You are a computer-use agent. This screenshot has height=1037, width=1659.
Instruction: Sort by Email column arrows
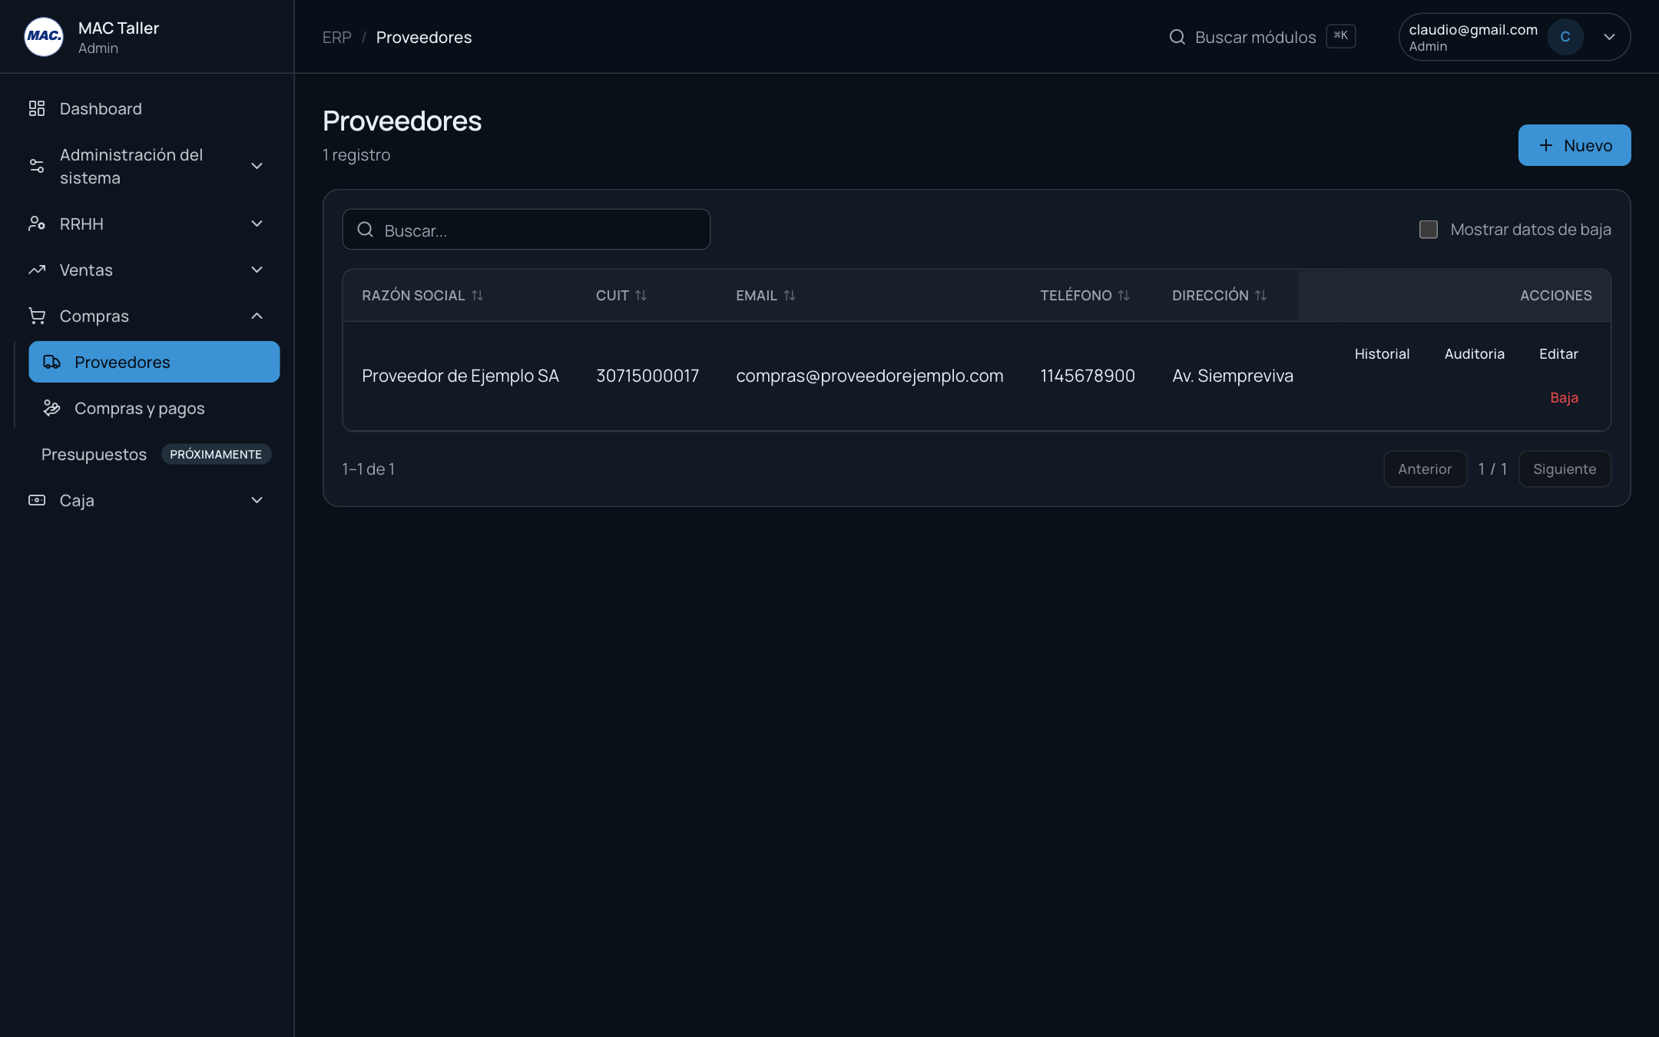click(790, 295)
